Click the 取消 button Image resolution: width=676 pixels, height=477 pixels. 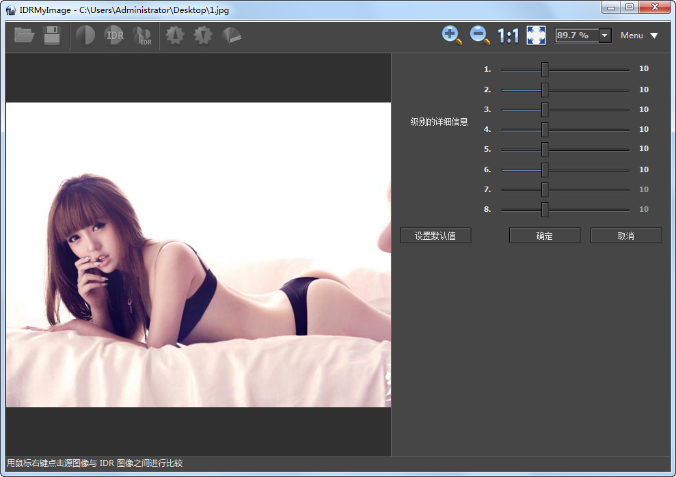[626, 236]
